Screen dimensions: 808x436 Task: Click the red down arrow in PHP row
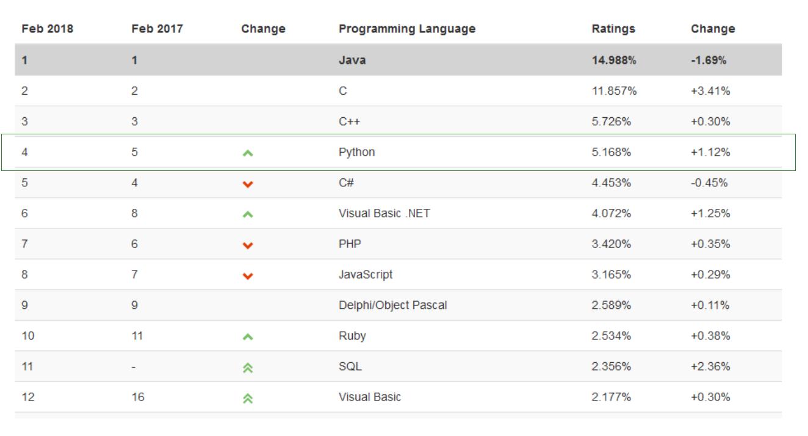247,245
